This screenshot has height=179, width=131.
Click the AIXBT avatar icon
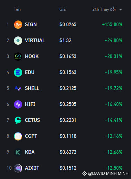click(x=18, y=168)
